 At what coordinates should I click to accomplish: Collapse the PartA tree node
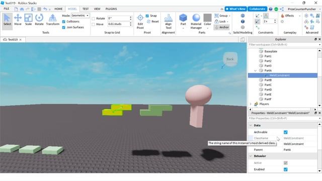click(x=255, y=70)
